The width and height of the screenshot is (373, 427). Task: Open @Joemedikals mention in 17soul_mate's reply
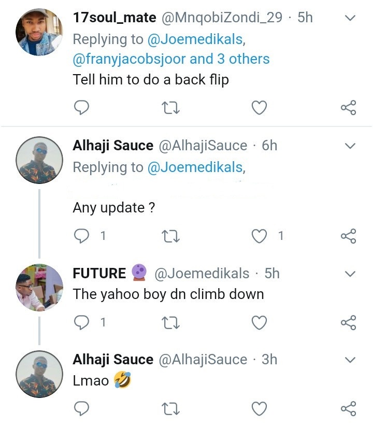point(197,39)
